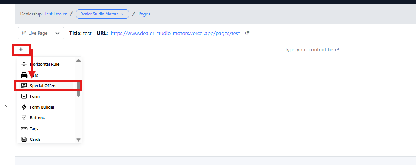Click the block menu scrollbar thumb

coord(78,89)
